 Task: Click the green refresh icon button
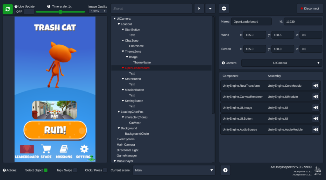click(x=8, y=9)
